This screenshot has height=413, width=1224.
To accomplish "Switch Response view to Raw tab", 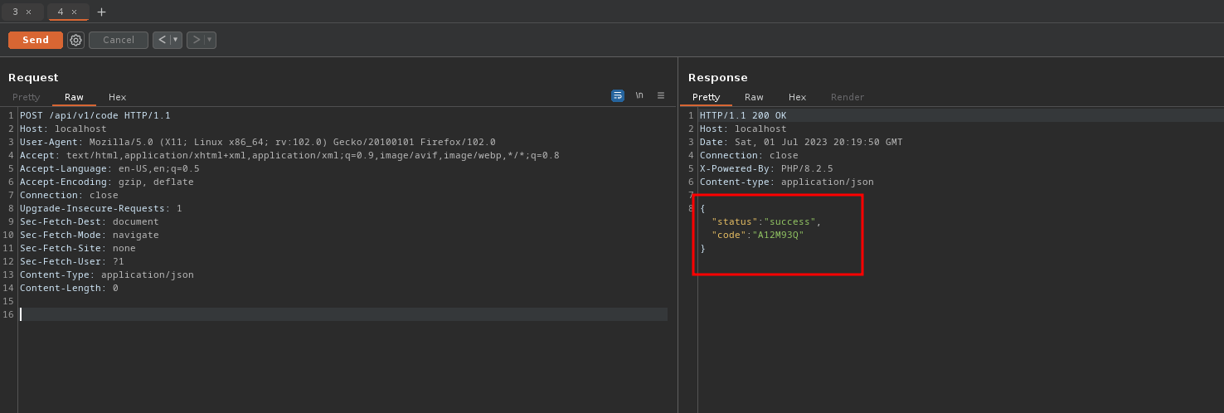I will click(754, 97).
